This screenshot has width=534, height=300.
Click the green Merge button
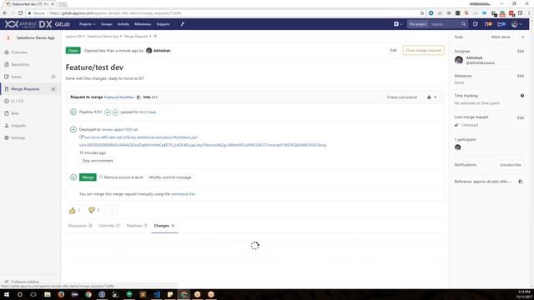88,177
